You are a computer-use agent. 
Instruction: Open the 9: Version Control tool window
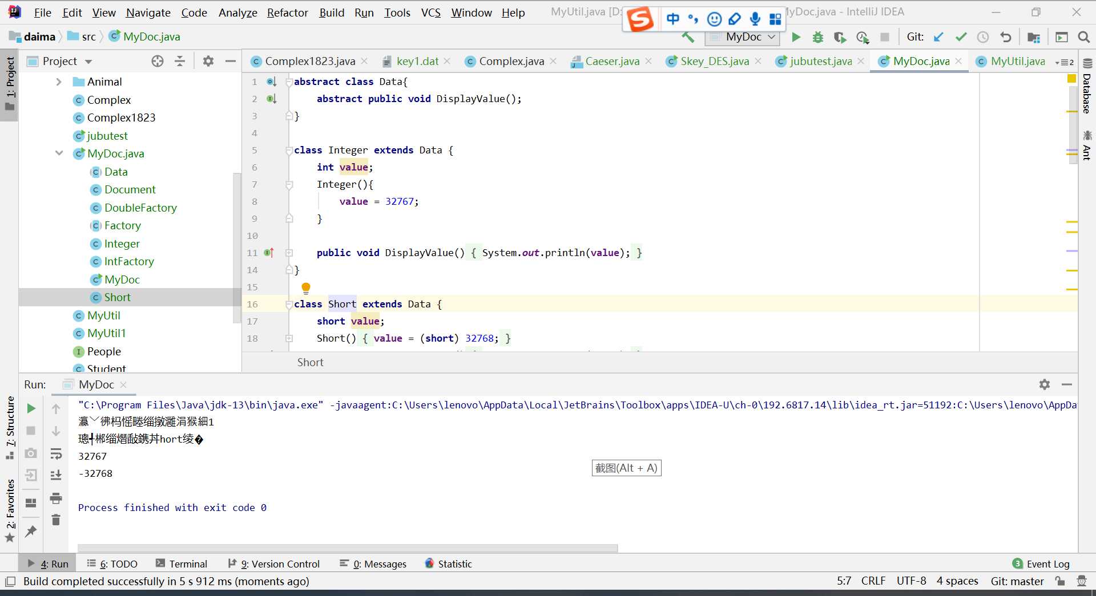click(x=274, y=563)
